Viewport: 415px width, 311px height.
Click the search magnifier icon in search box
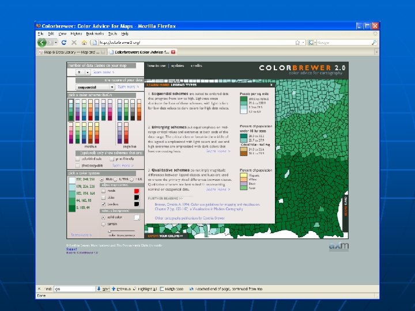click(x=373, y=42)
